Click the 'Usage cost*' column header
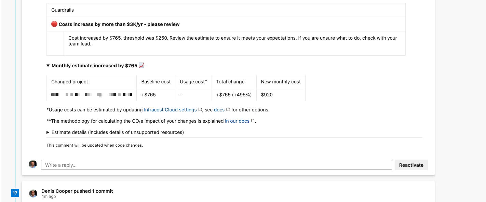This screenshot has width=486, height=202. (193, 82)
